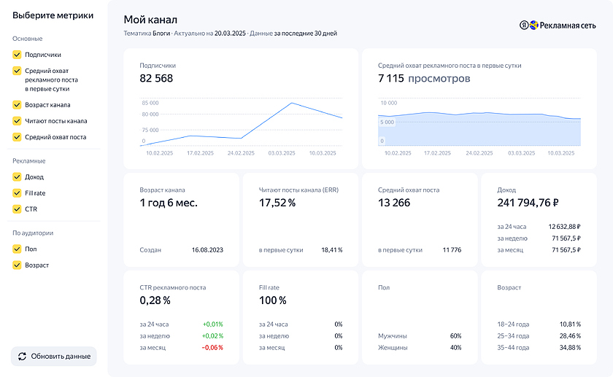This screenshot has width=613, height=377.
Task: Uncheck the Возраст audience checkbox
Action: [x=17, y=265]
